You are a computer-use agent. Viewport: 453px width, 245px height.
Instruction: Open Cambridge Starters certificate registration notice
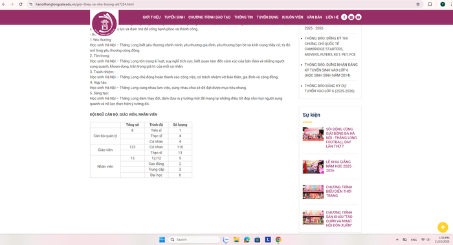(x=330, y=46)
